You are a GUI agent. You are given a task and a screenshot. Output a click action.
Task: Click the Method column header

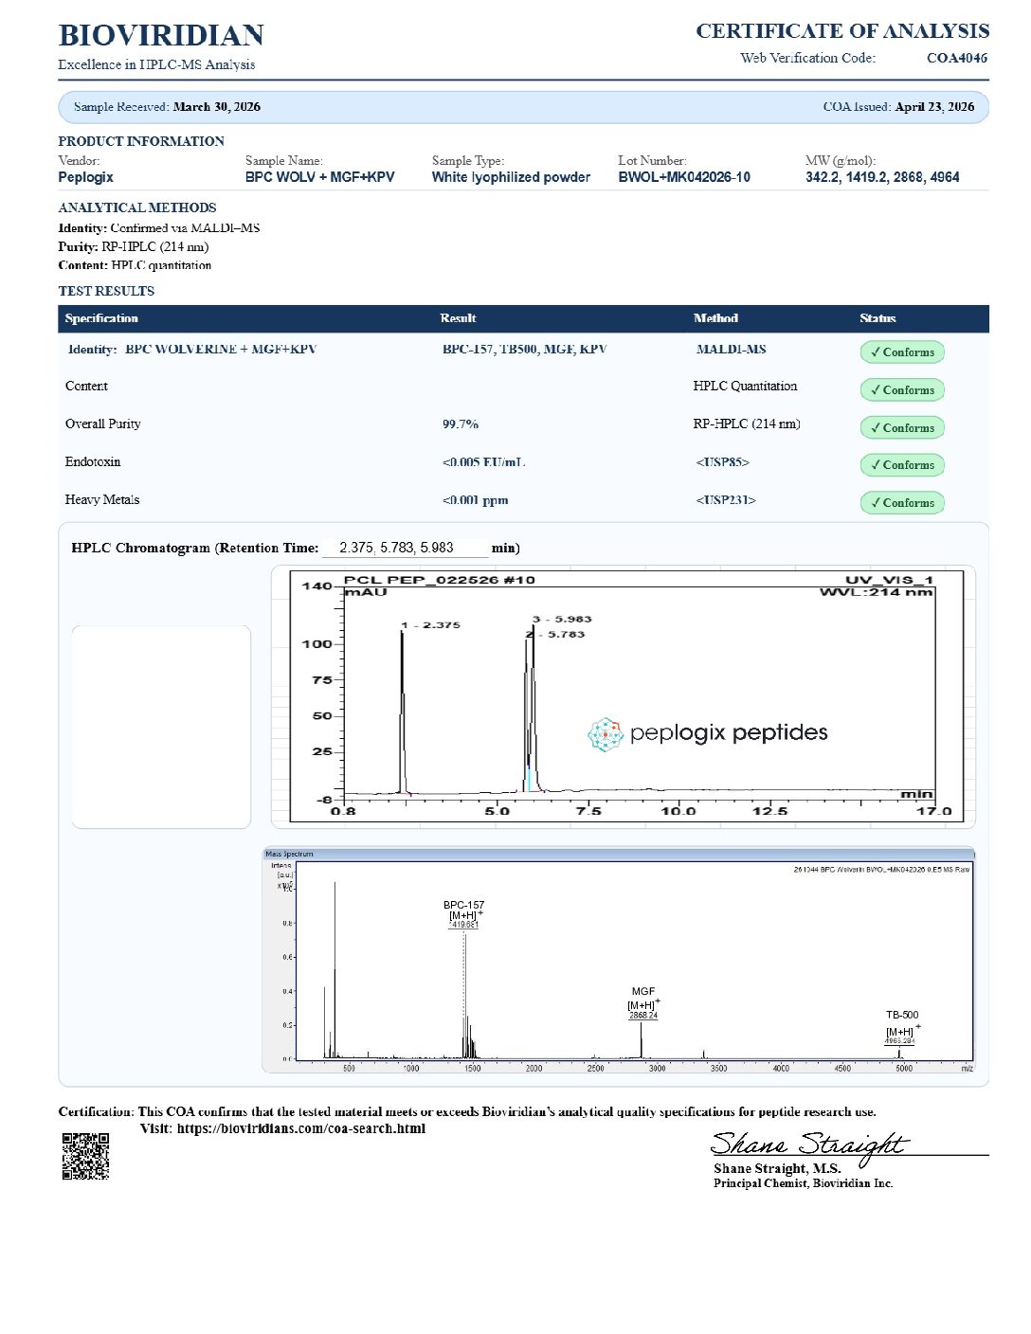[715, 318]
